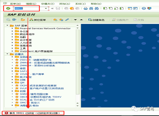Click the Previous Page icon
The width and height of the screenshot is (159, 116).
110,8
